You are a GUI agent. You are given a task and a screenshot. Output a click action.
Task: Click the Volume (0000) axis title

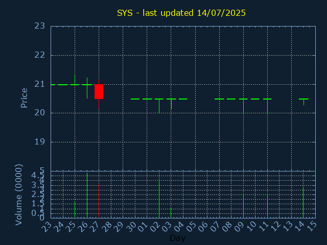(x=18, y=195)
